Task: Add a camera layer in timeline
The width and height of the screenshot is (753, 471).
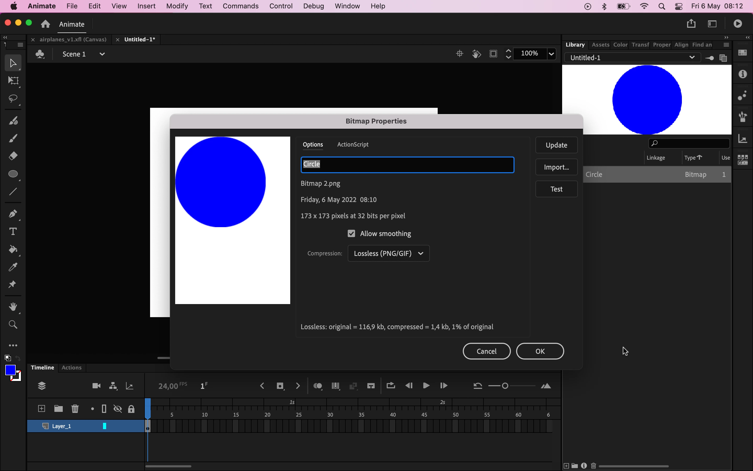Action: pyautogui.click(x=96, y=386)
